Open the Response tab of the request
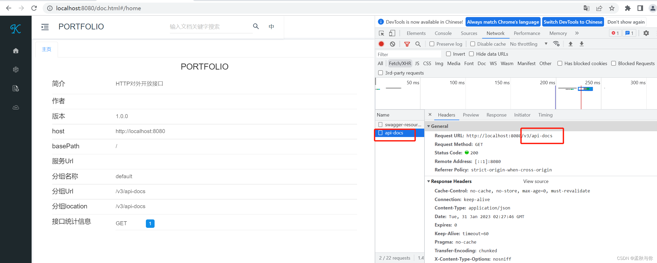The image size is (657, 263). point(496,115)
